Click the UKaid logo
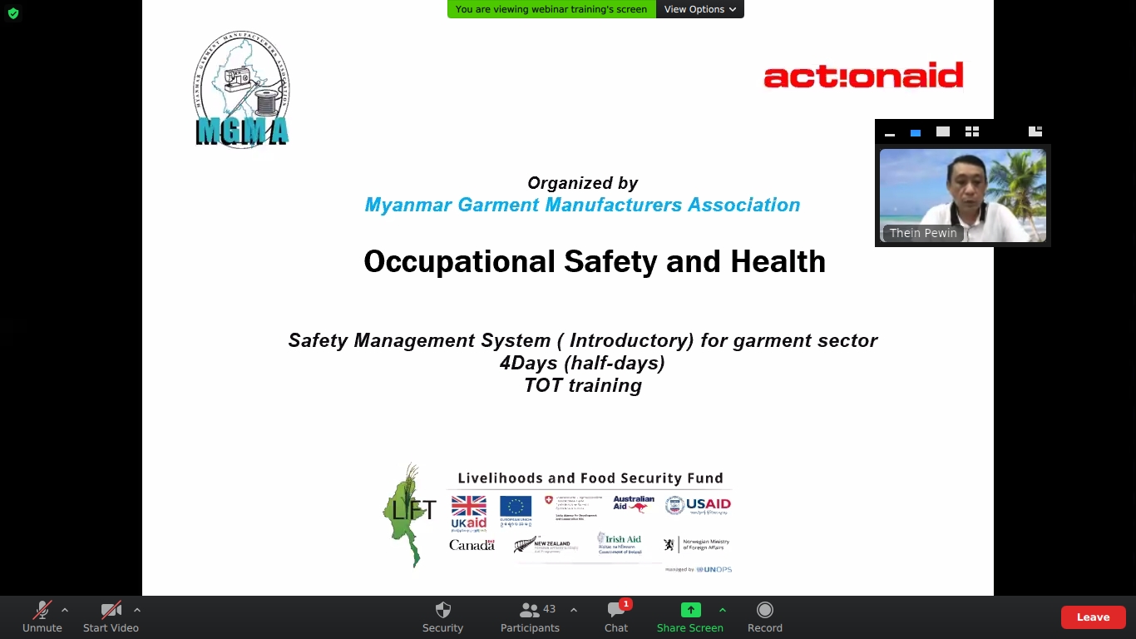This screenshot has width=1136, height=639. coord(469,513)
